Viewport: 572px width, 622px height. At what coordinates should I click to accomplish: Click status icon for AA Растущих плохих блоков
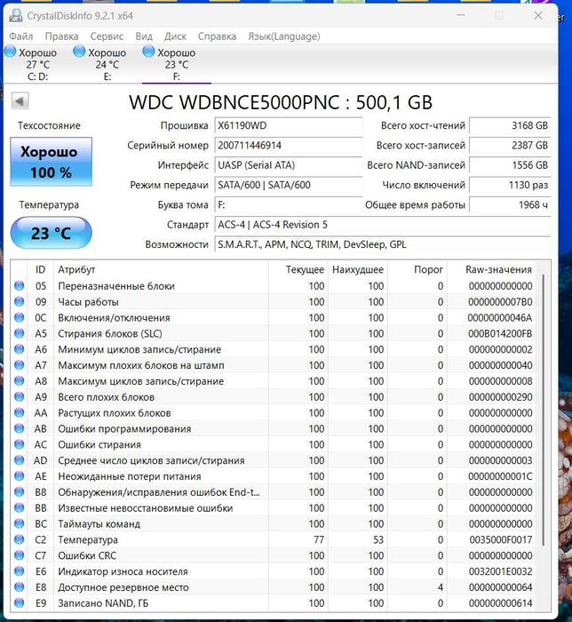(x=19, y=412)
